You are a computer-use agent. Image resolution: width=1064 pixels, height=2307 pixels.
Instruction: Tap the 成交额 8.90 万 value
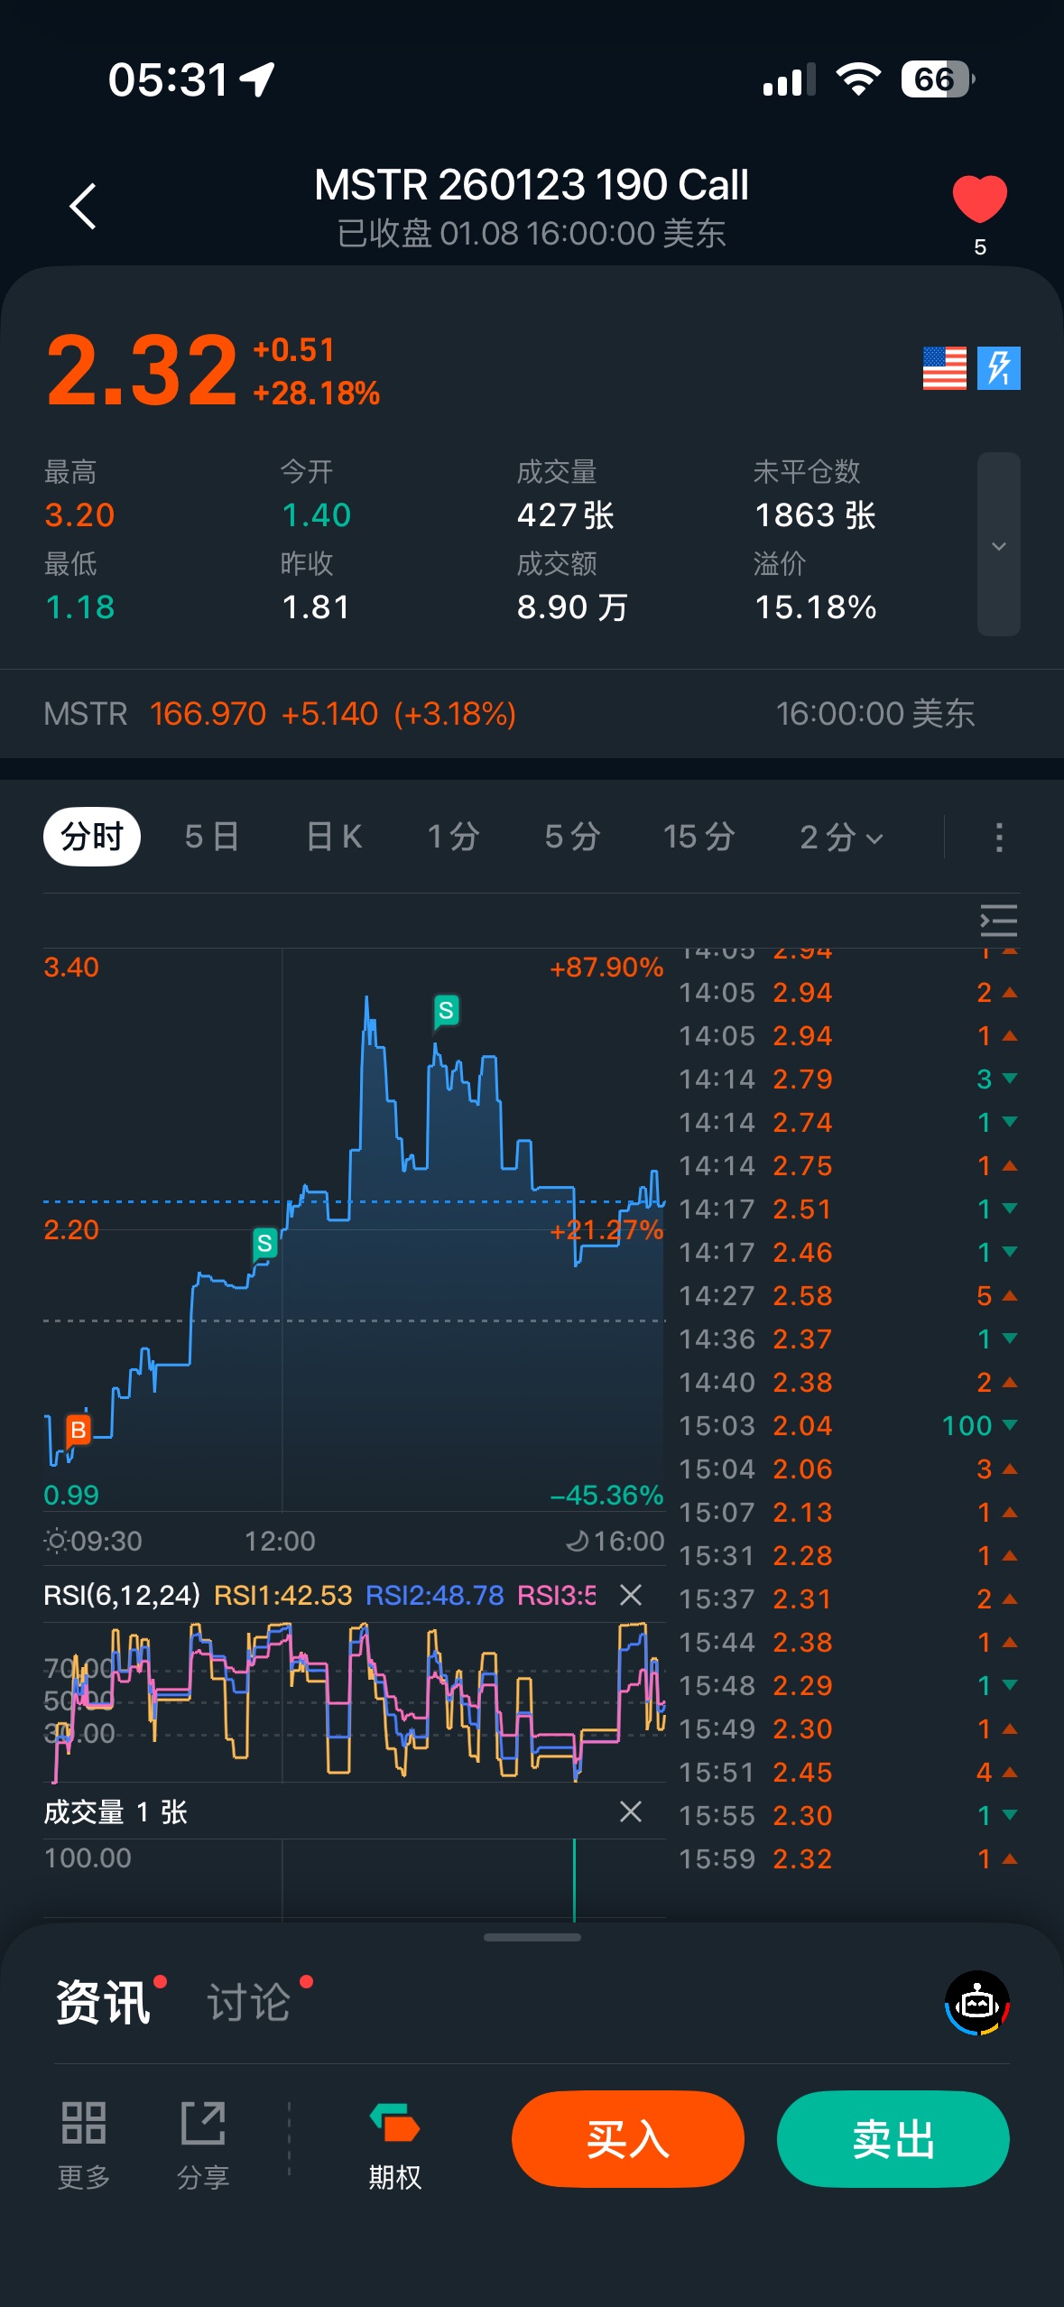(x=572, y=607)
